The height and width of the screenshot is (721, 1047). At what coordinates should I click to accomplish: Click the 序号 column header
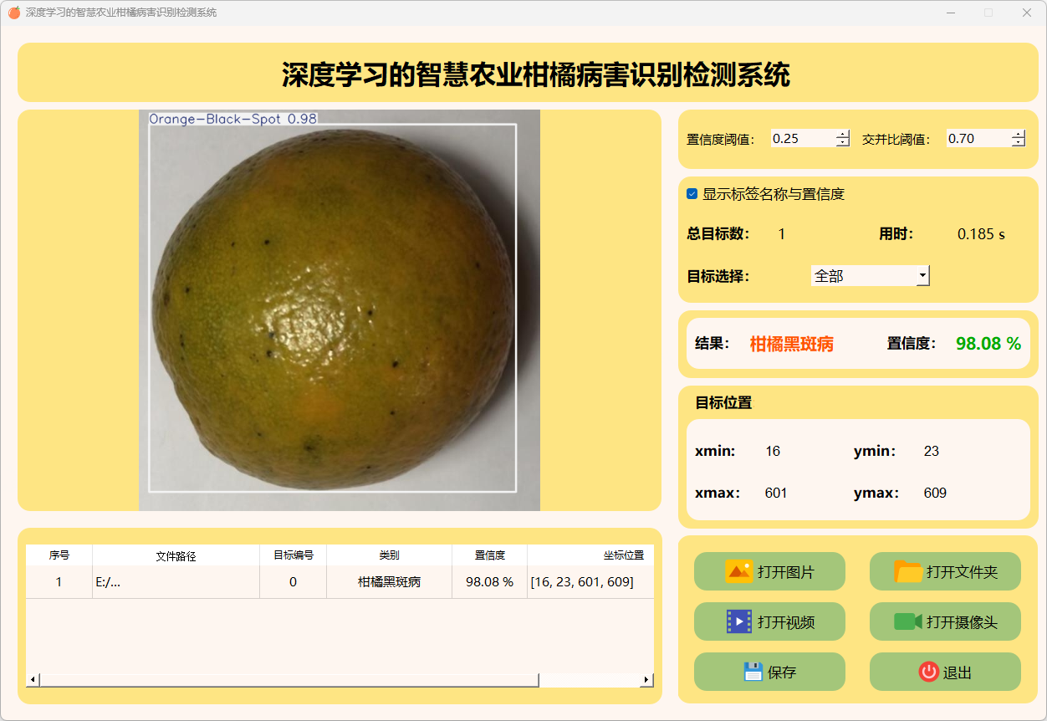click(x=59, y=555)
